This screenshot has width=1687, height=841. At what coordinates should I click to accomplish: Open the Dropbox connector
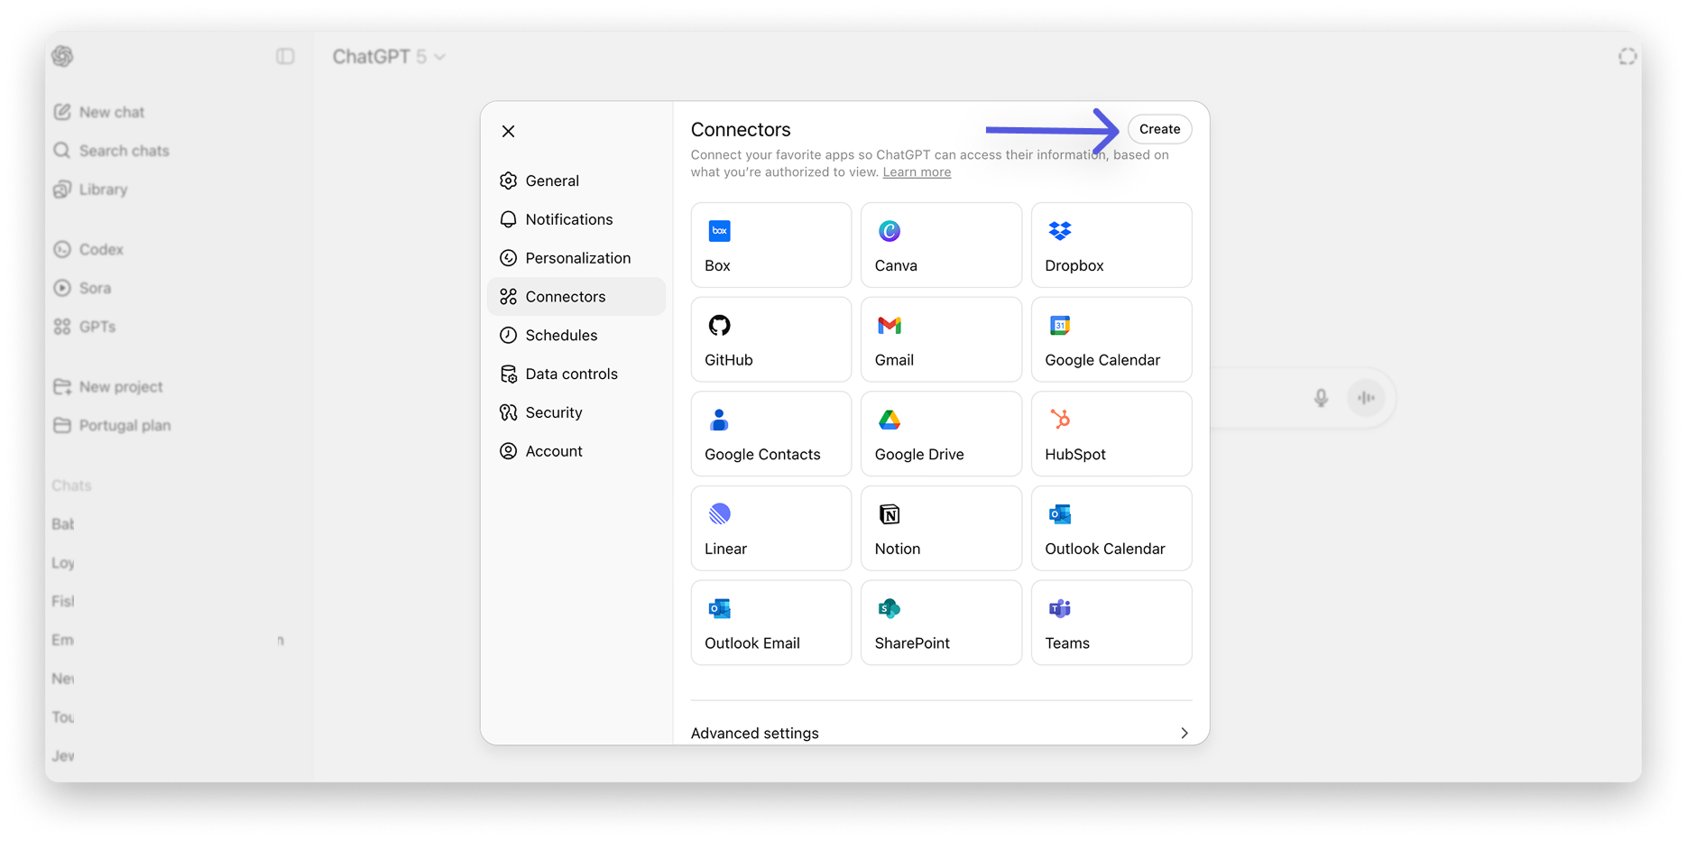(x=1111, y=245)
